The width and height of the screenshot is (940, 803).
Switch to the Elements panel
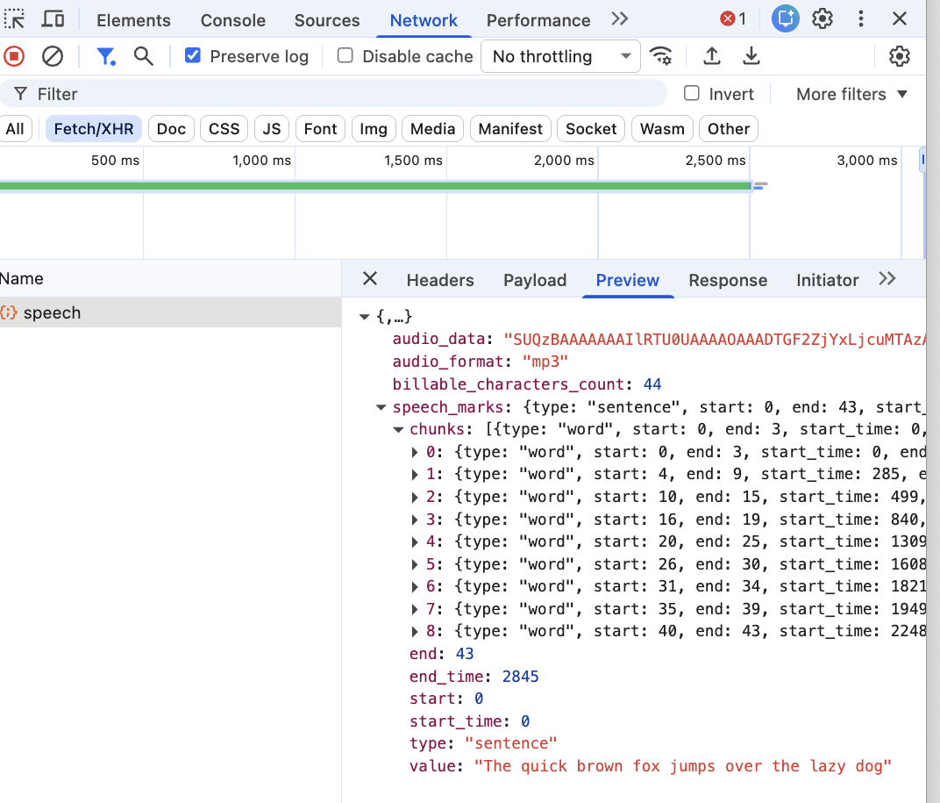(x=133, y=20)
